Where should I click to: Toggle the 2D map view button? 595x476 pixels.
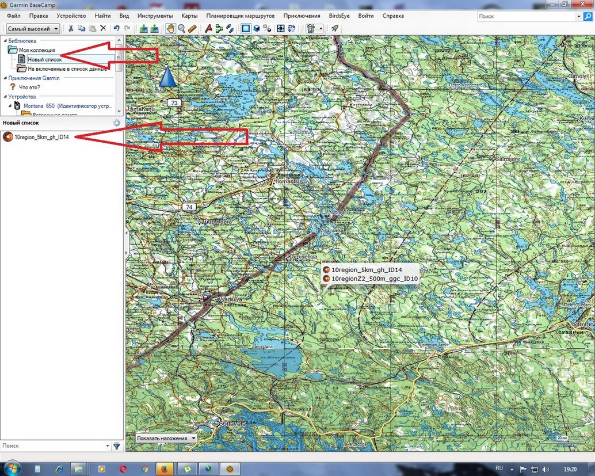246,28
